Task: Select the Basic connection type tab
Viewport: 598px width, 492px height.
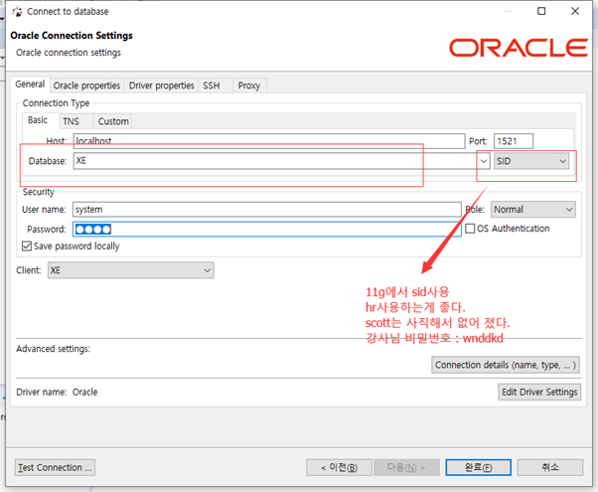Action: point(38,120)
